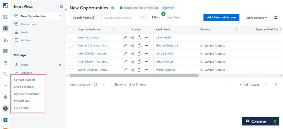This screenshot has height=129, width=283.
Task: Tick the checkbox for Walter Lippman row
Action: tap(70, 70)
